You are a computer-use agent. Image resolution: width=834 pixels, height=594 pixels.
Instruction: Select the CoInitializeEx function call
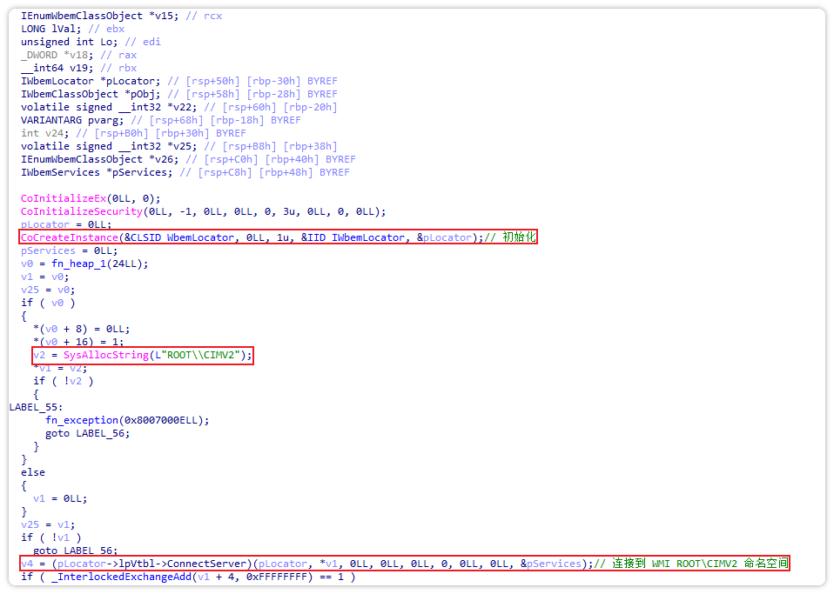tap(63, 198)
